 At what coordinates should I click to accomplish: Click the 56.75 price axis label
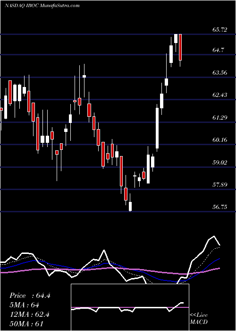pos(220,207)
